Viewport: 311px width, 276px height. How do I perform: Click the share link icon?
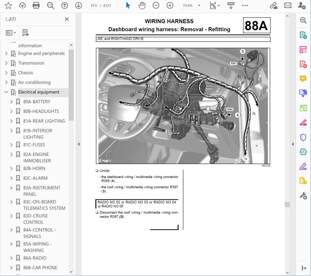click(274, 5)
